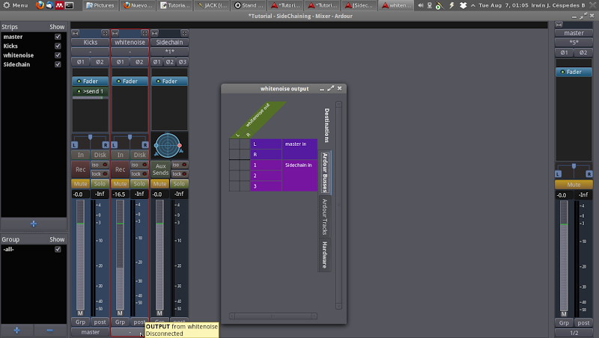Select the Fader processor on whitenoise

point(130,82)
